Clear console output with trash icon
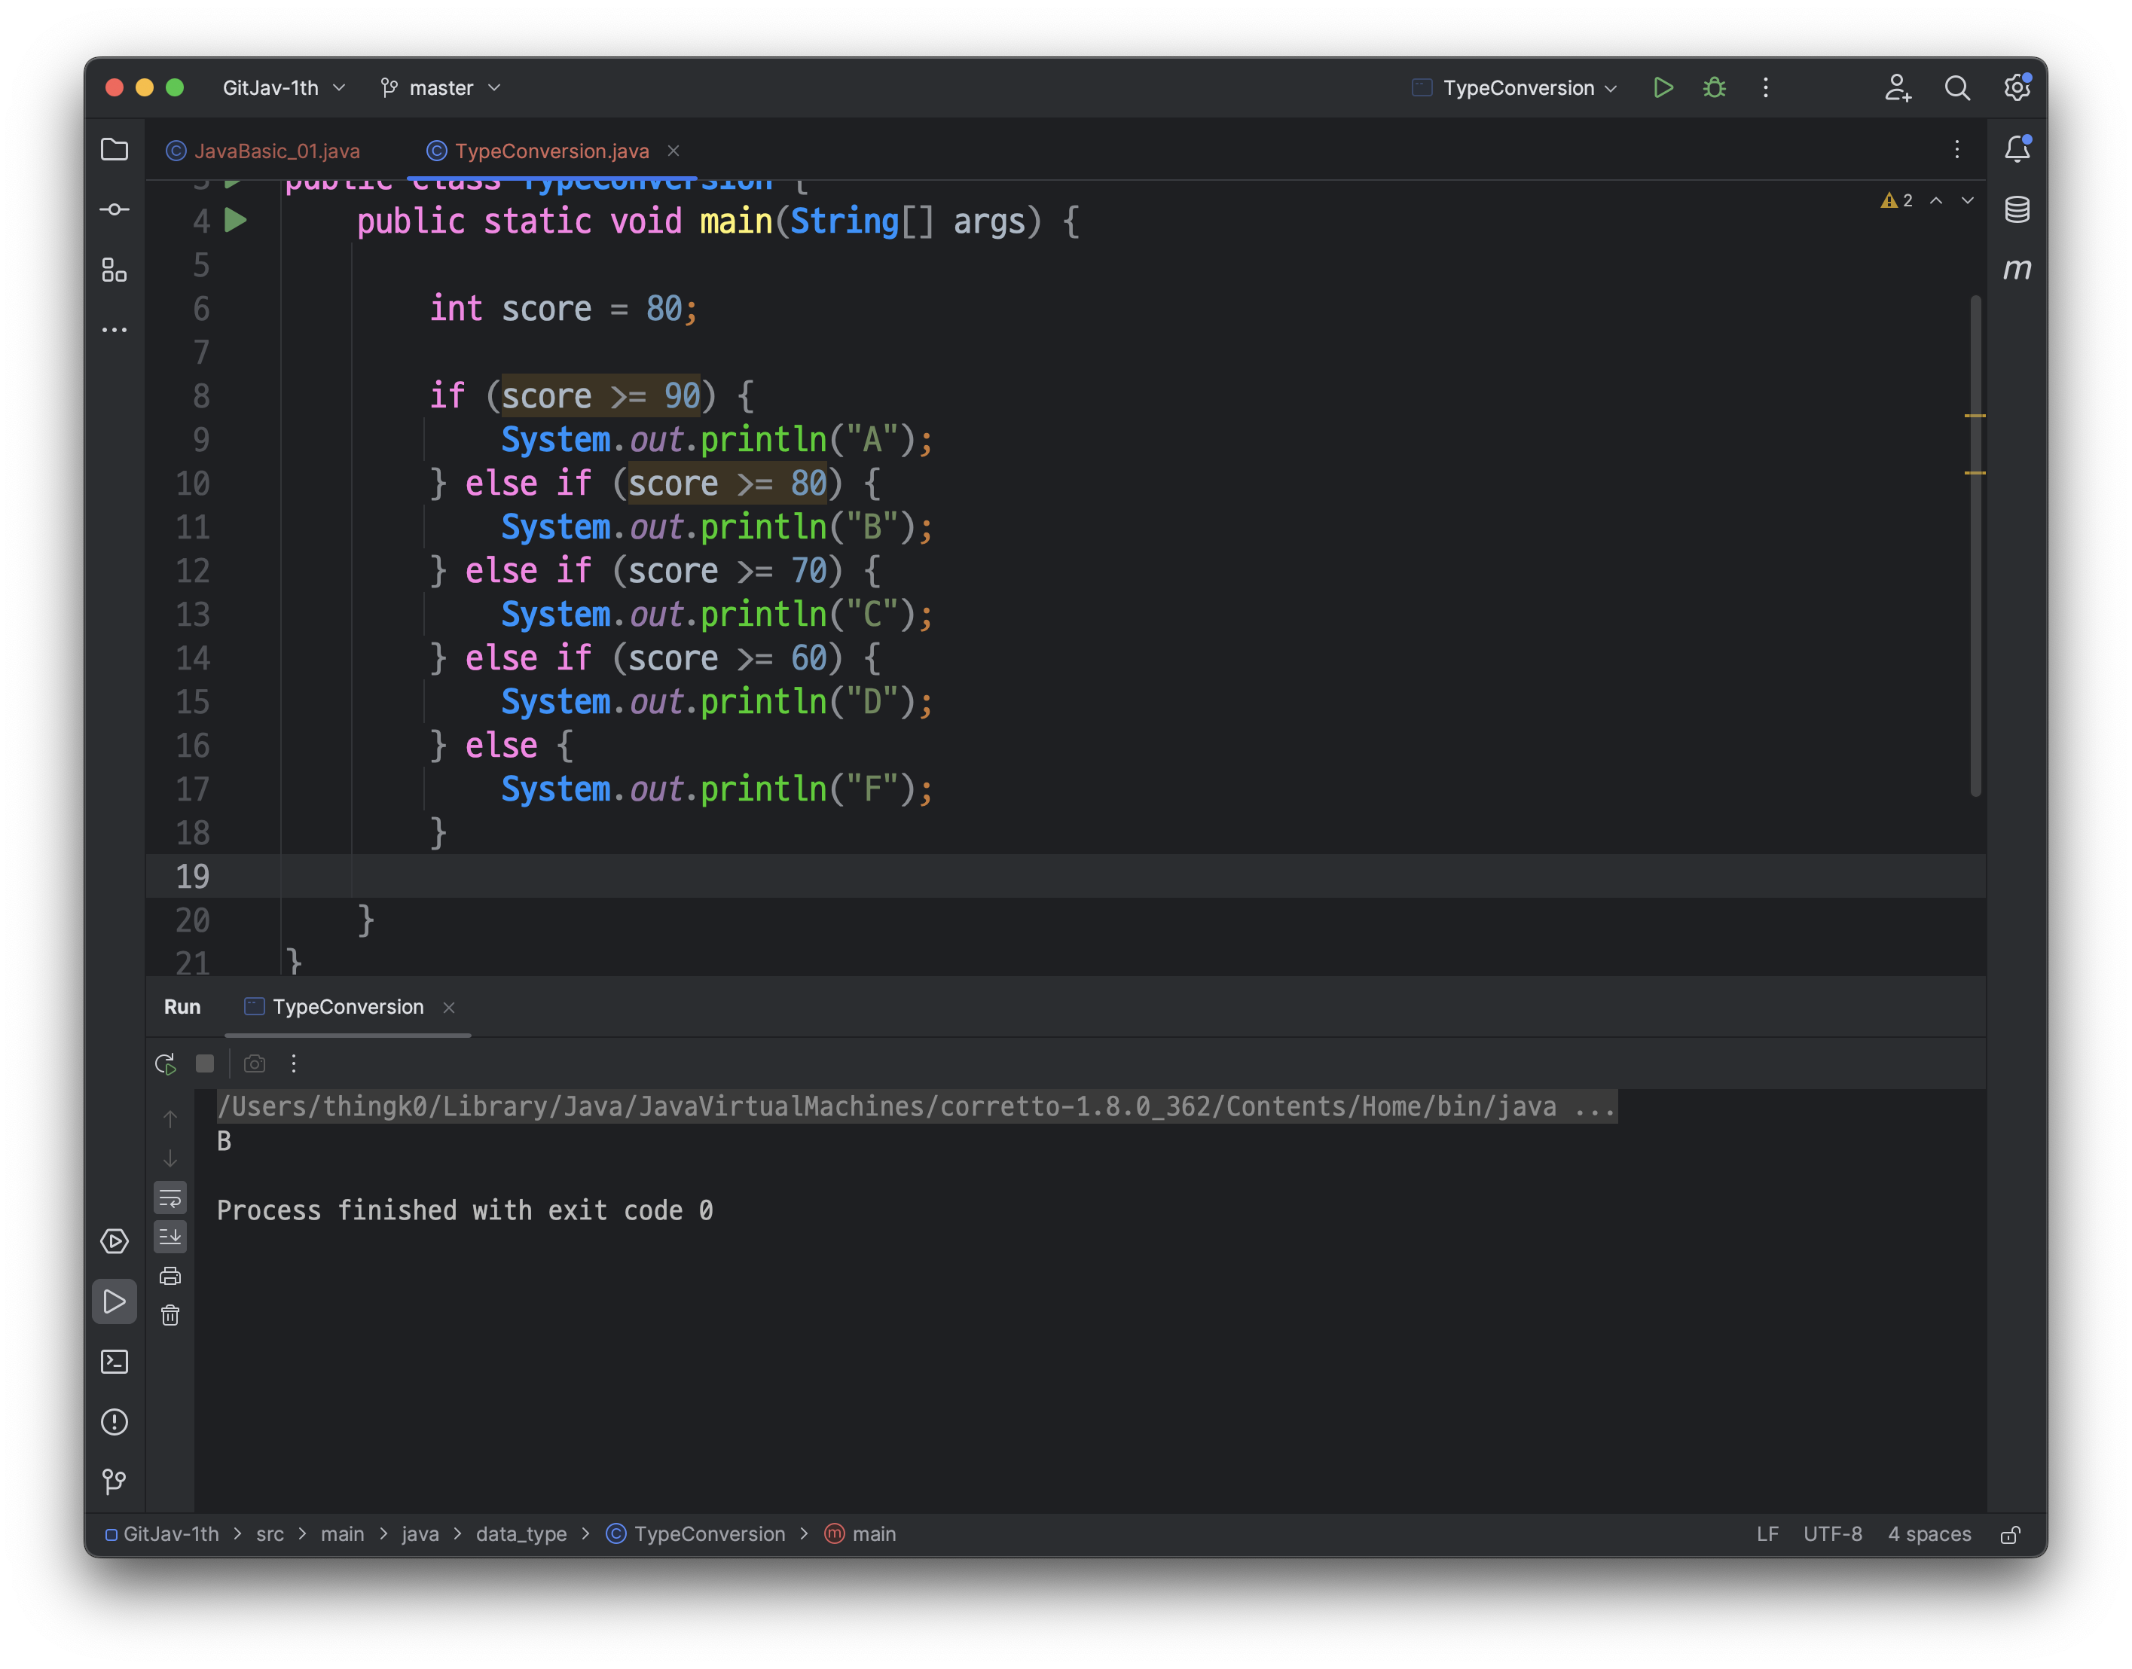The image size is (2132, 1669). pyautogui.click(x=170, y=1315)
